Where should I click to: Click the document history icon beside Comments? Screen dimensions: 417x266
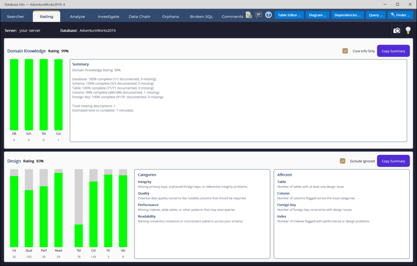(x=249, y=15)
